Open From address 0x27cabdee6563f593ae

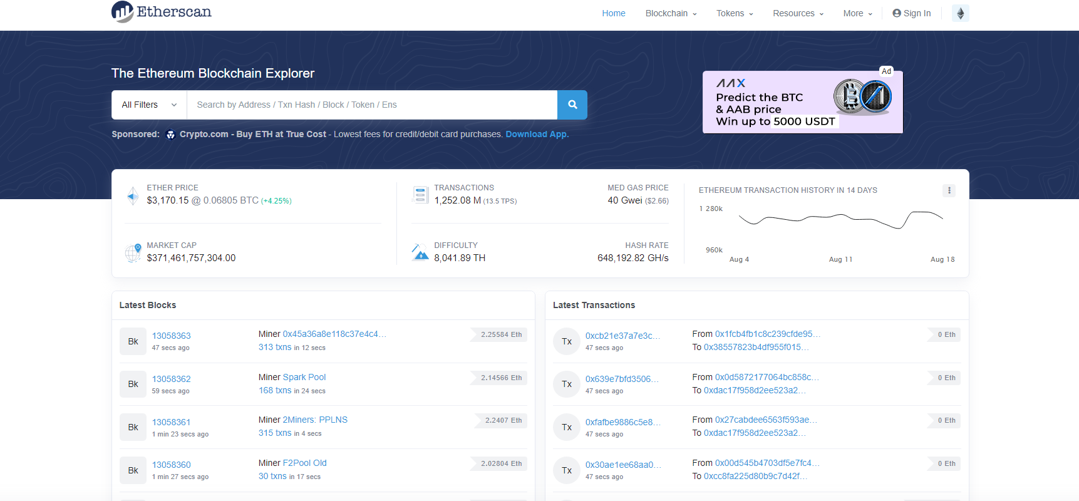click(x=766, y=420)
